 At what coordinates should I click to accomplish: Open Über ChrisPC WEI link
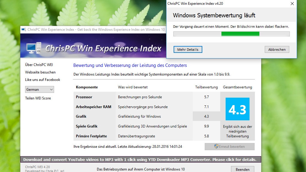point(39,65)
